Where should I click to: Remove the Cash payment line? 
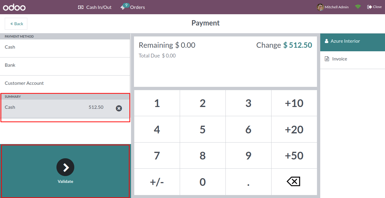[119, 108]
